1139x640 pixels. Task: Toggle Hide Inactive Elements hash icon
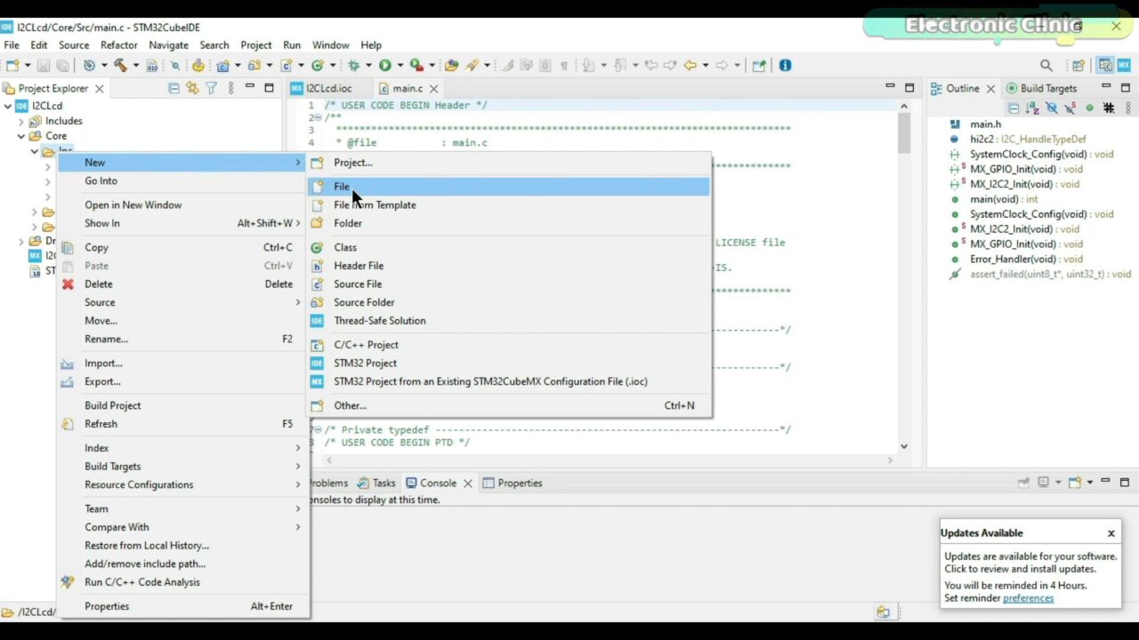click(1109, 108)
